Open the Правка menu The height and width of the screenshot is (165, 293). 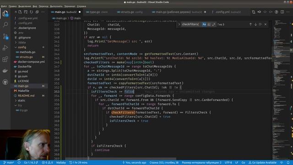[12, 6]
